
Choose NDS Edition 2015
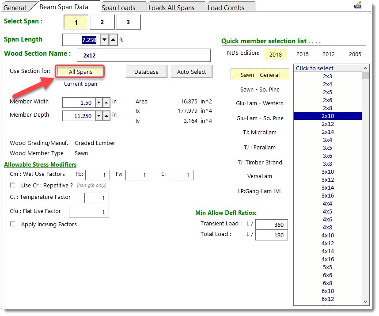(x=303, y=54)
